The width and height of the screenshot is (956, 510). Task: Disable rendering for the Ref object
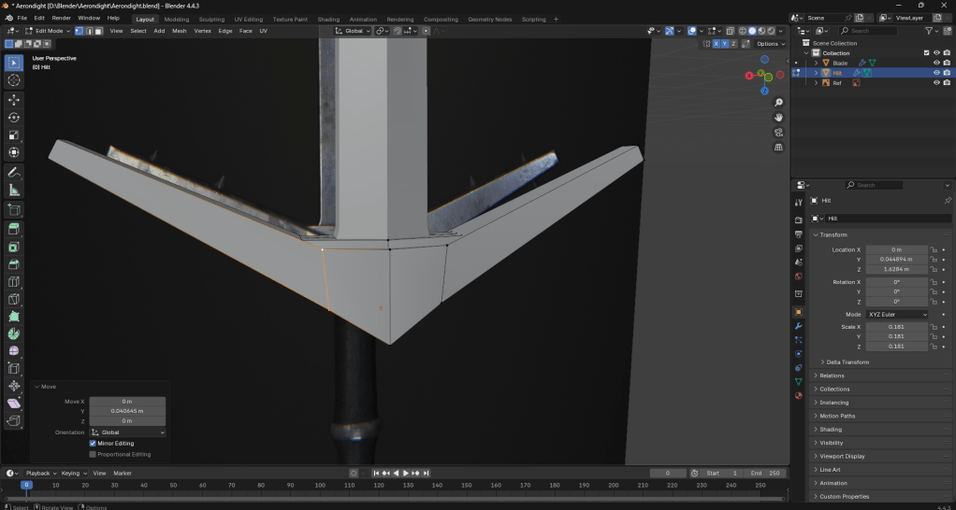coord(947,83)
